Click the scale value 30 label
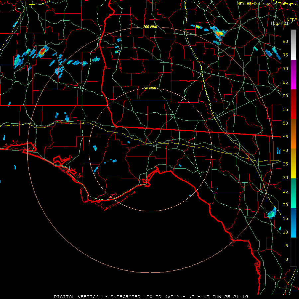 click(x=285, y=177)
